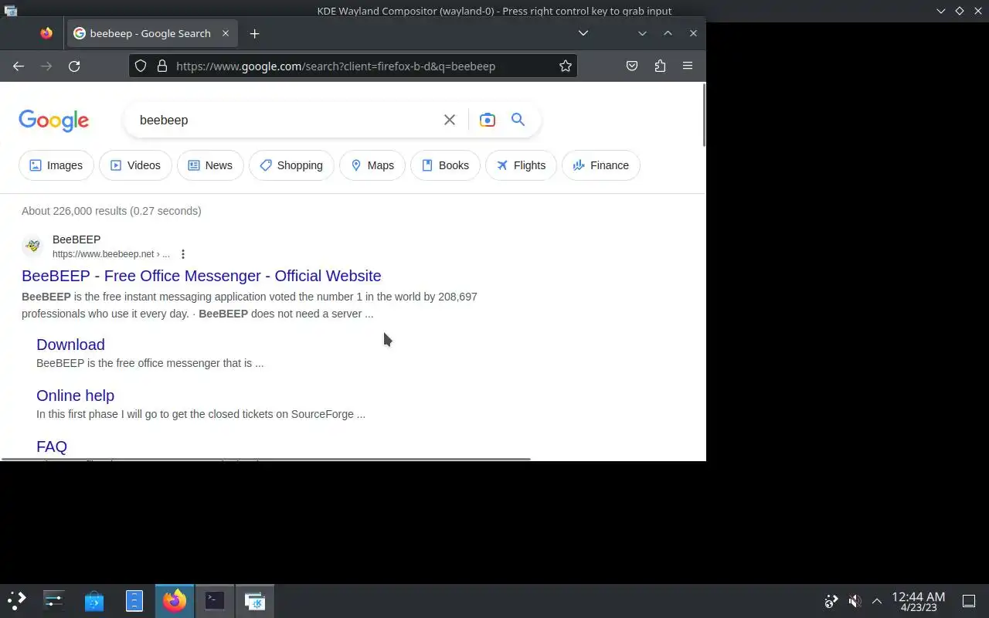The width and height of the screenshot is (989, 618).
Task: Click the vertical page scrollbar
Action: click(x=704, y=114)
